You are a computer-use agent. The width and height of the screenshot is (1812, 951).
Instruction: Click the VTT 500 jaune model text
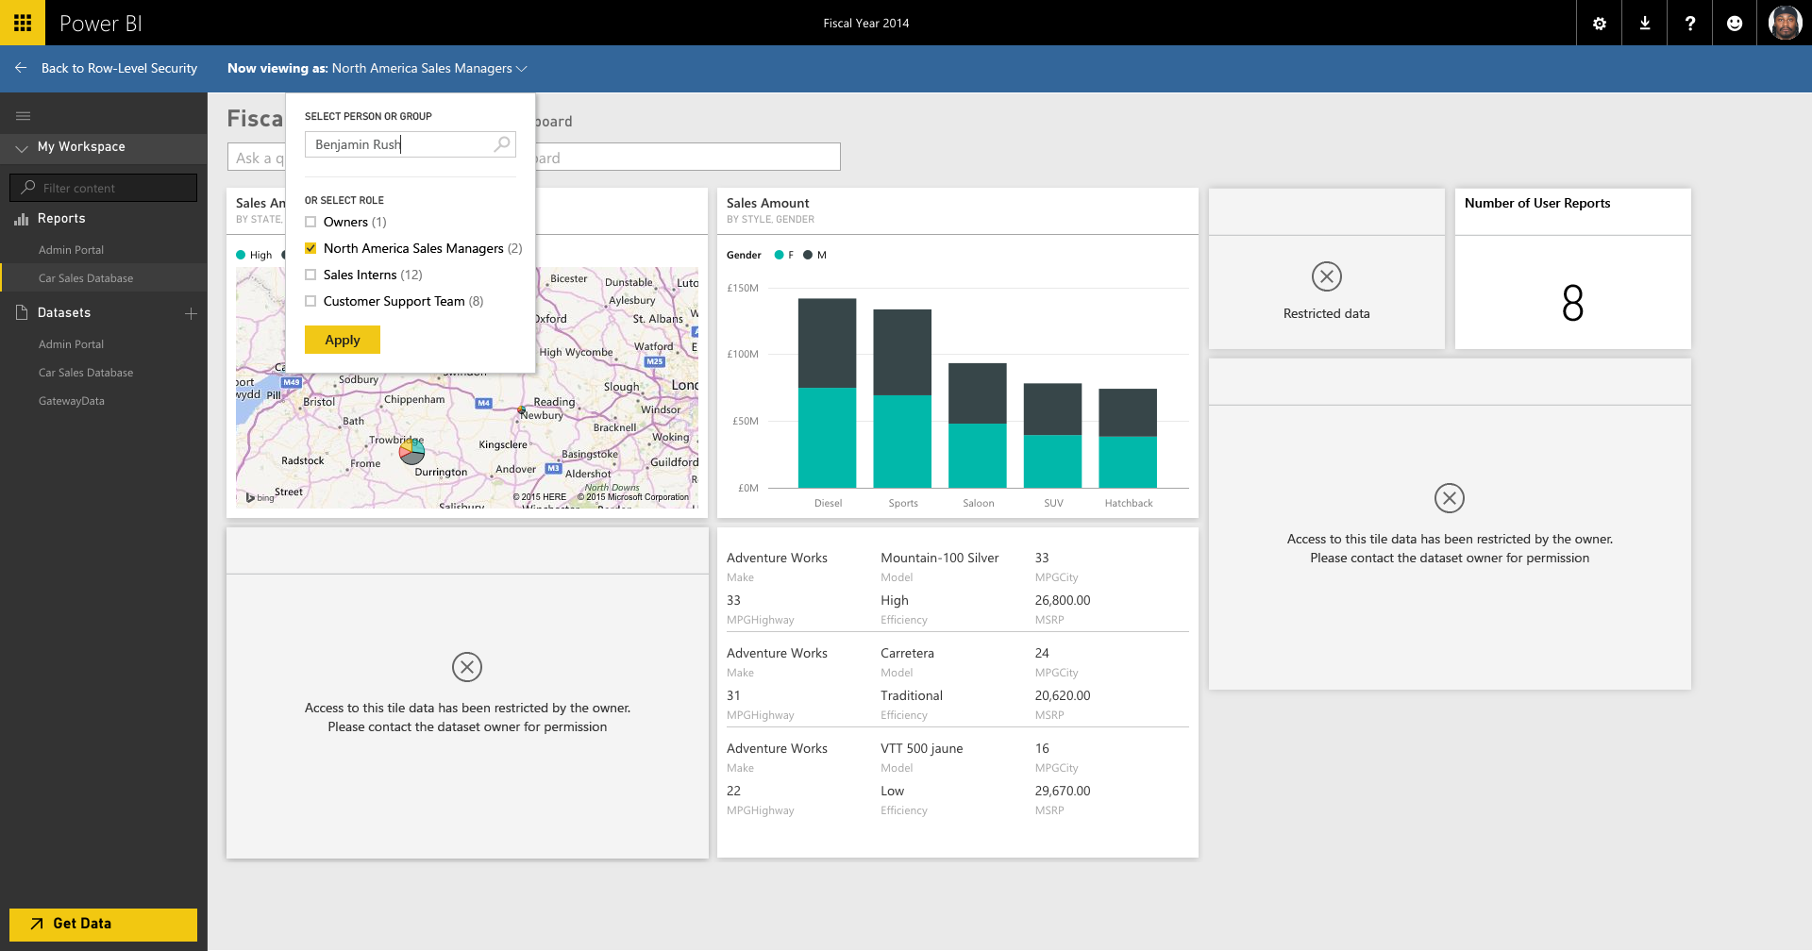click(921, 748)
